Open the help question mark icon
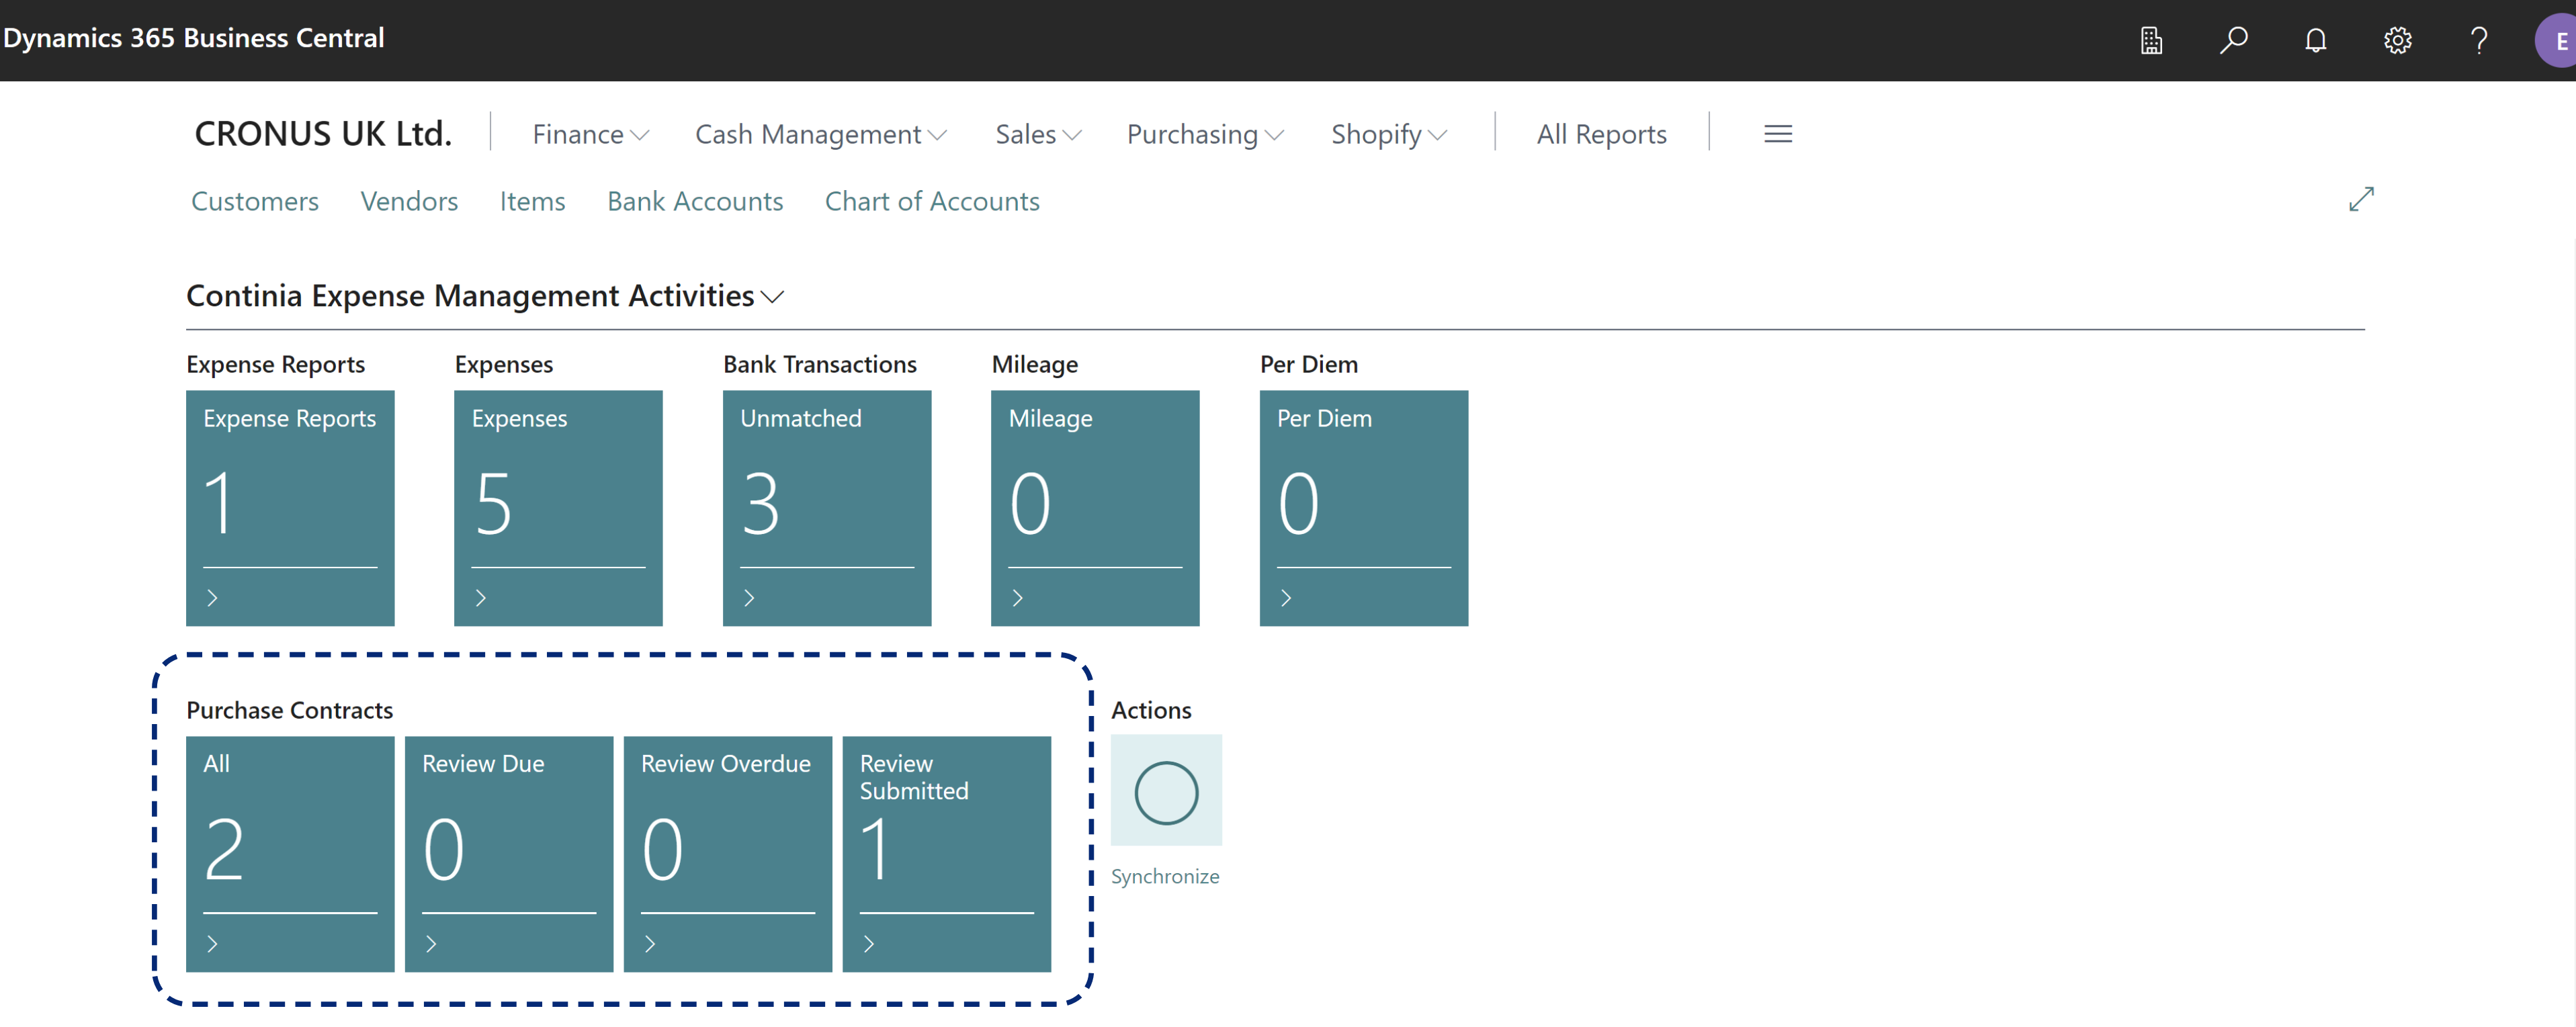 pos(2479,40)
